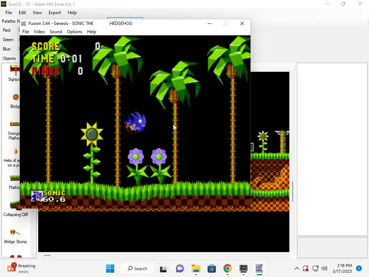Click the Red palette label
Image resolution: width=369 pixels, height=277 pixels.
point(7,30)
